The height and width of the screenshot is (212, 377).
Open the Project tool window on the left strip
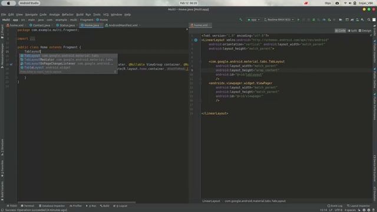coord(2,32)
